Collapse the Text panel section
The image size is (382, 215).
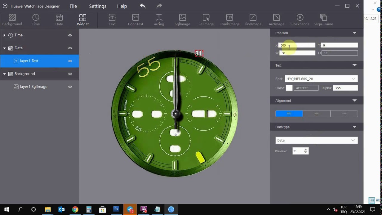click(x=354, y=65)
